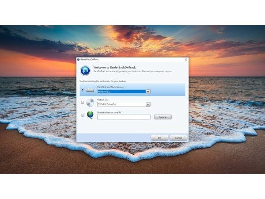
Task: Click the highlighted Windows (C:) combo box text
Action: point(121,92)
